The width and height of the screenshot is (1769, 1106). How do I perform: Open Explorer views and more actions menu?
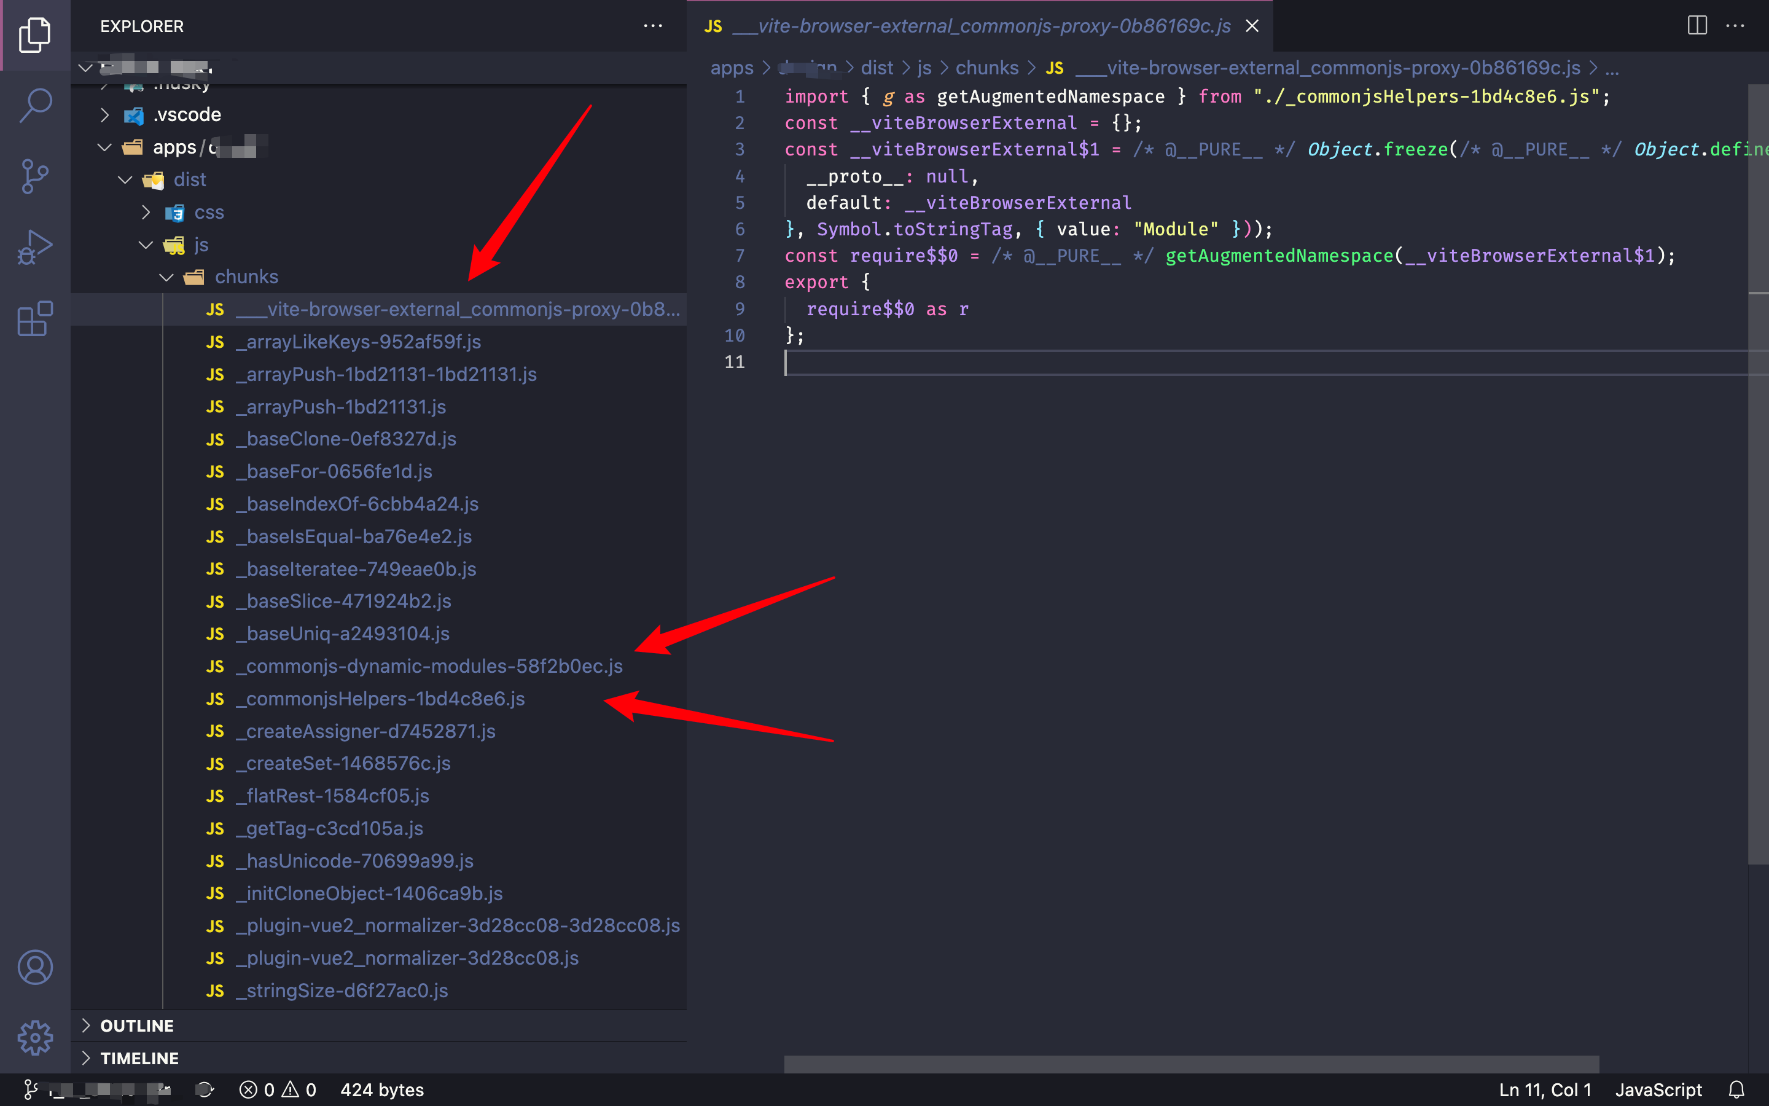(652, 26)
